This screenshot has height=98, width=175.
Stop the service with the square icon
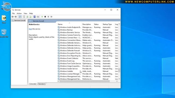coord(45,17)
